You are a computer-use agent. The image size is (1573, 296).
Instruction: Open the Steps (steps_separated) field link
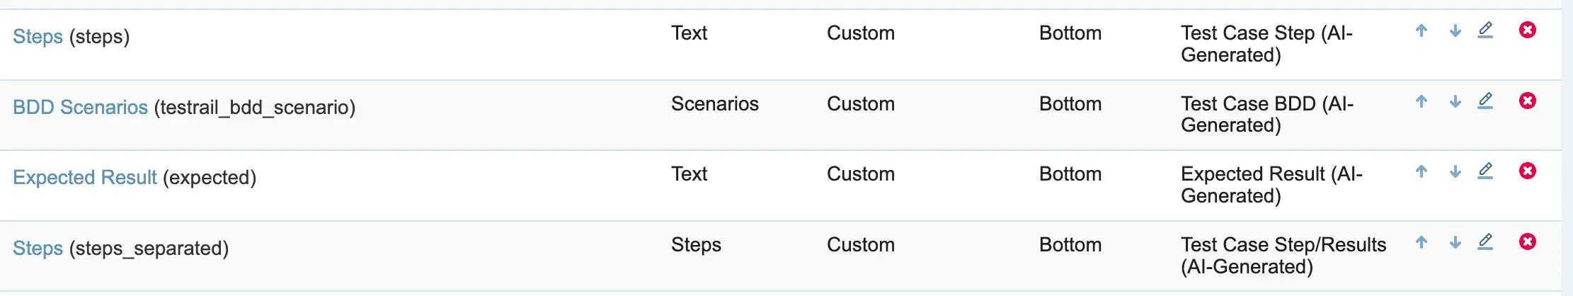(x=38, y=249)
